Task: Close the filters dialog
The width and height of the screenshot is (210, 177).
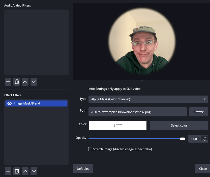Action: tap(203, 169)
